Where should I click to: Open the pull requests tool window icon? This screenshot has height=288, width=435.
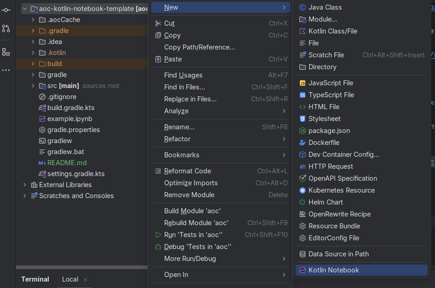click(6, 28)
